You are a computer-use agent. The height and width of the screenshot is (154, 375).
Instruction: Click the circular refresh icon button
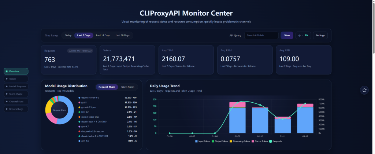364,90
